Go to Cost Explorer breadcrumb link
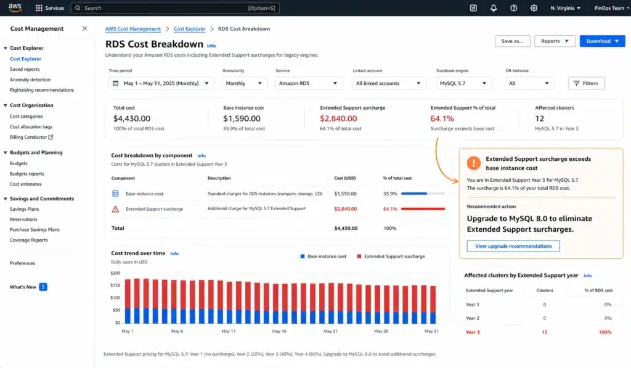This screenshot has width=631, height=368. point(190,28)
